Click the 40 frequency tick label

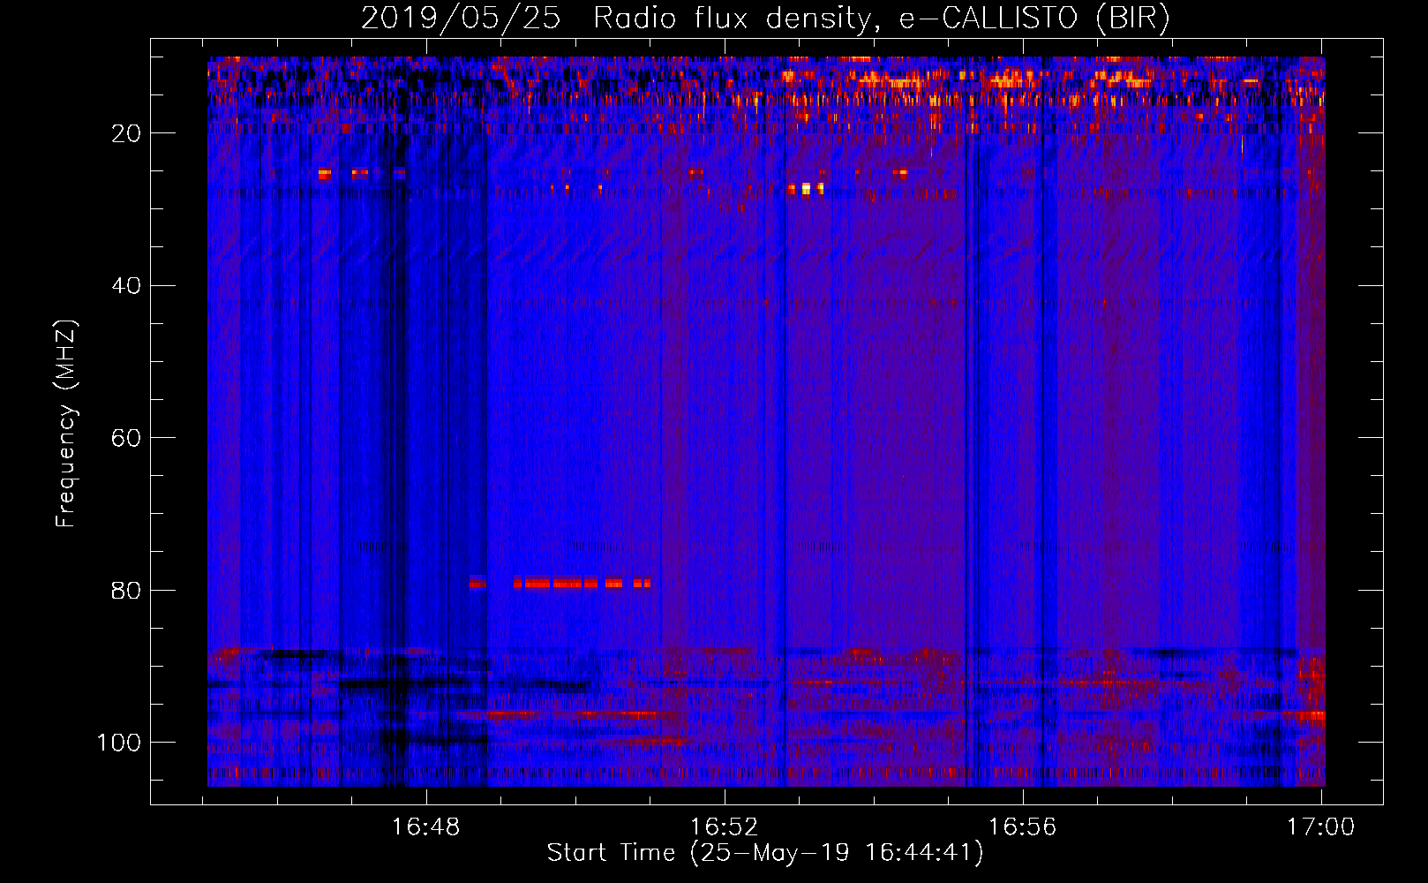click(126, 285)
